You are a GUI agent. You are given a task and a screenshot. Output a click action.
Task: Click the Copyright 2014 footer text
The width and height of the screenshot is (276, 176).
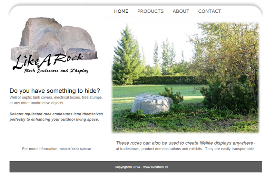click(127, 167)
